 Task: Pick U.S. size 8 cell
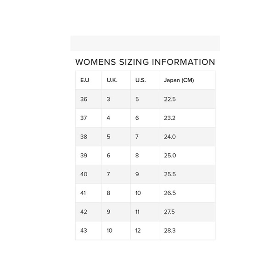pyautogui.click(x=137, y=156)
